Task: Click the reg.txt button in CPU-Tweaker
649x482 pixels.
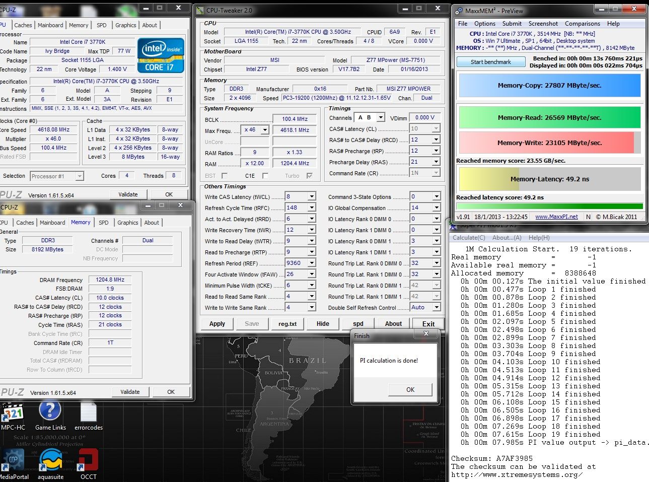Action: (x=287, y=324)
